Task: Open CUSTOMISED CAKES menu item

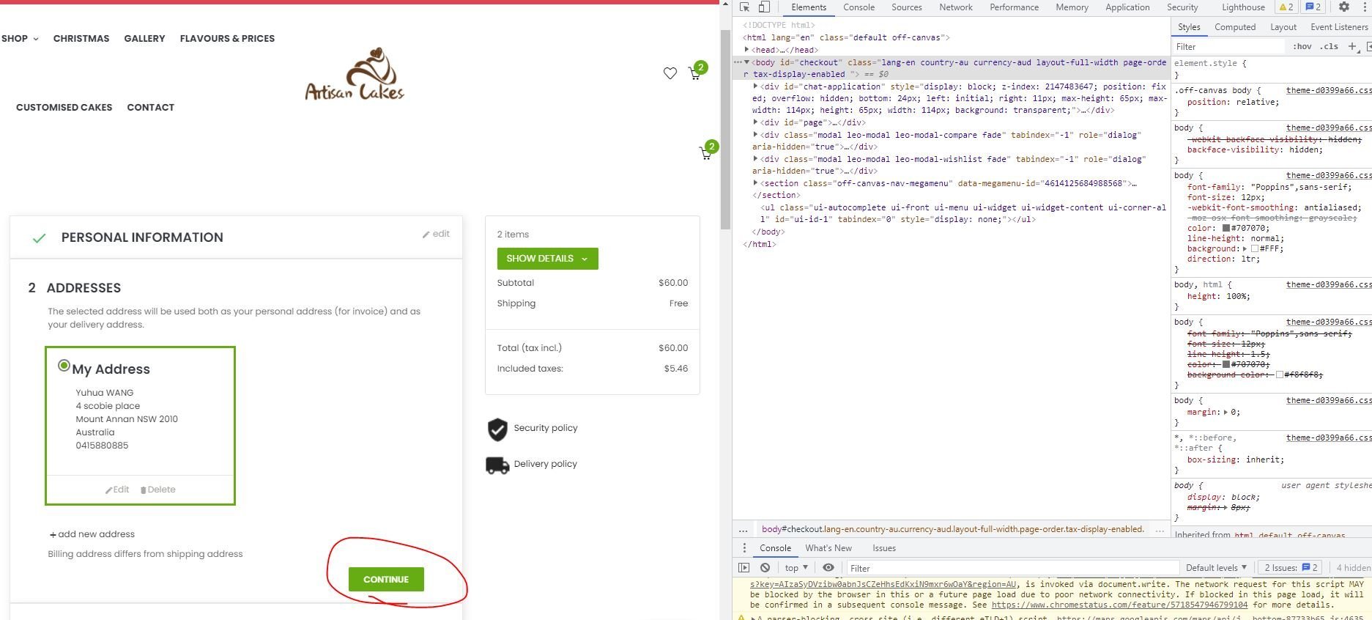Action: point(64,107)
